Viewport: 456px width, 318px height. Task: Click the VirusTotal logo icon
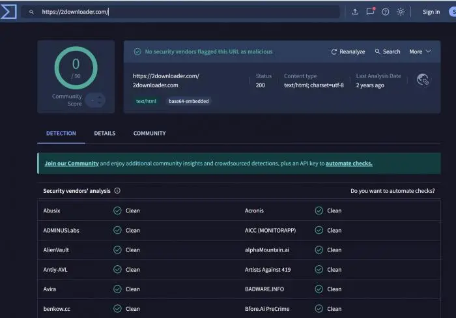[x=8, y=12]
